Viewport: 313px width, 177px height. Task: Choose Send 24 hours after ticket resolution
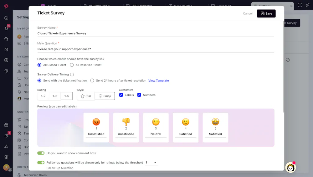[x=92, y=81]
